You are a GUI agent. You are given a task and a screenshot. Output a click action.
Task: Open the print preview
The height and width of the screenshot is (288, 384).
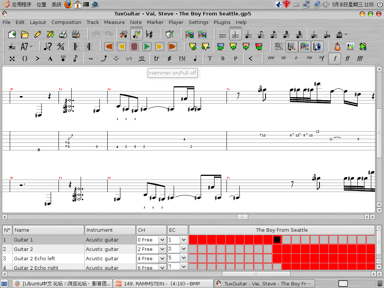point(76,34)
